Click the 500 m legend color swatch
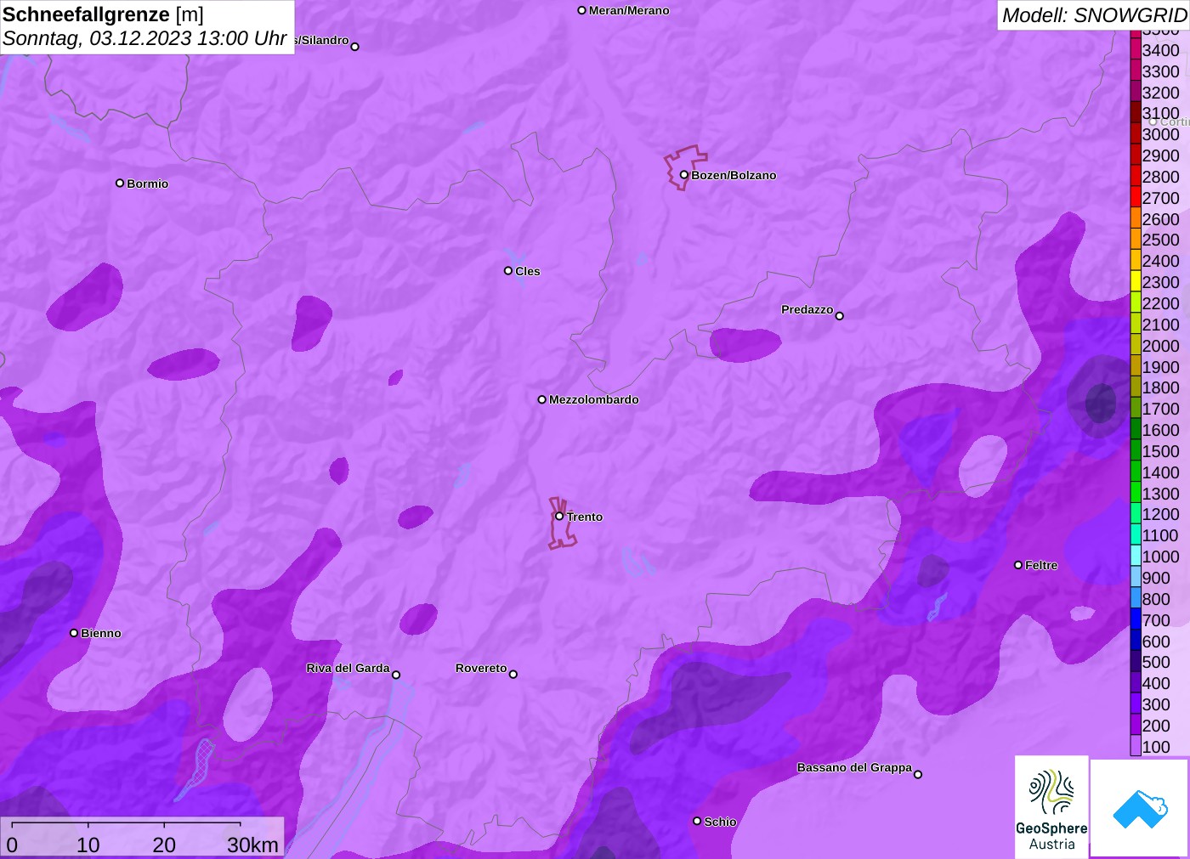1190x859 pixels. (1136, 662)
